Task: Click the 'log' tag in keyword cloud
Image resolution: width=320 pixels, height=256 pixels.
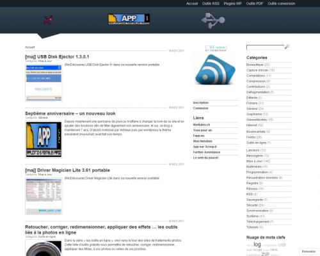Action: click(257, 244)
